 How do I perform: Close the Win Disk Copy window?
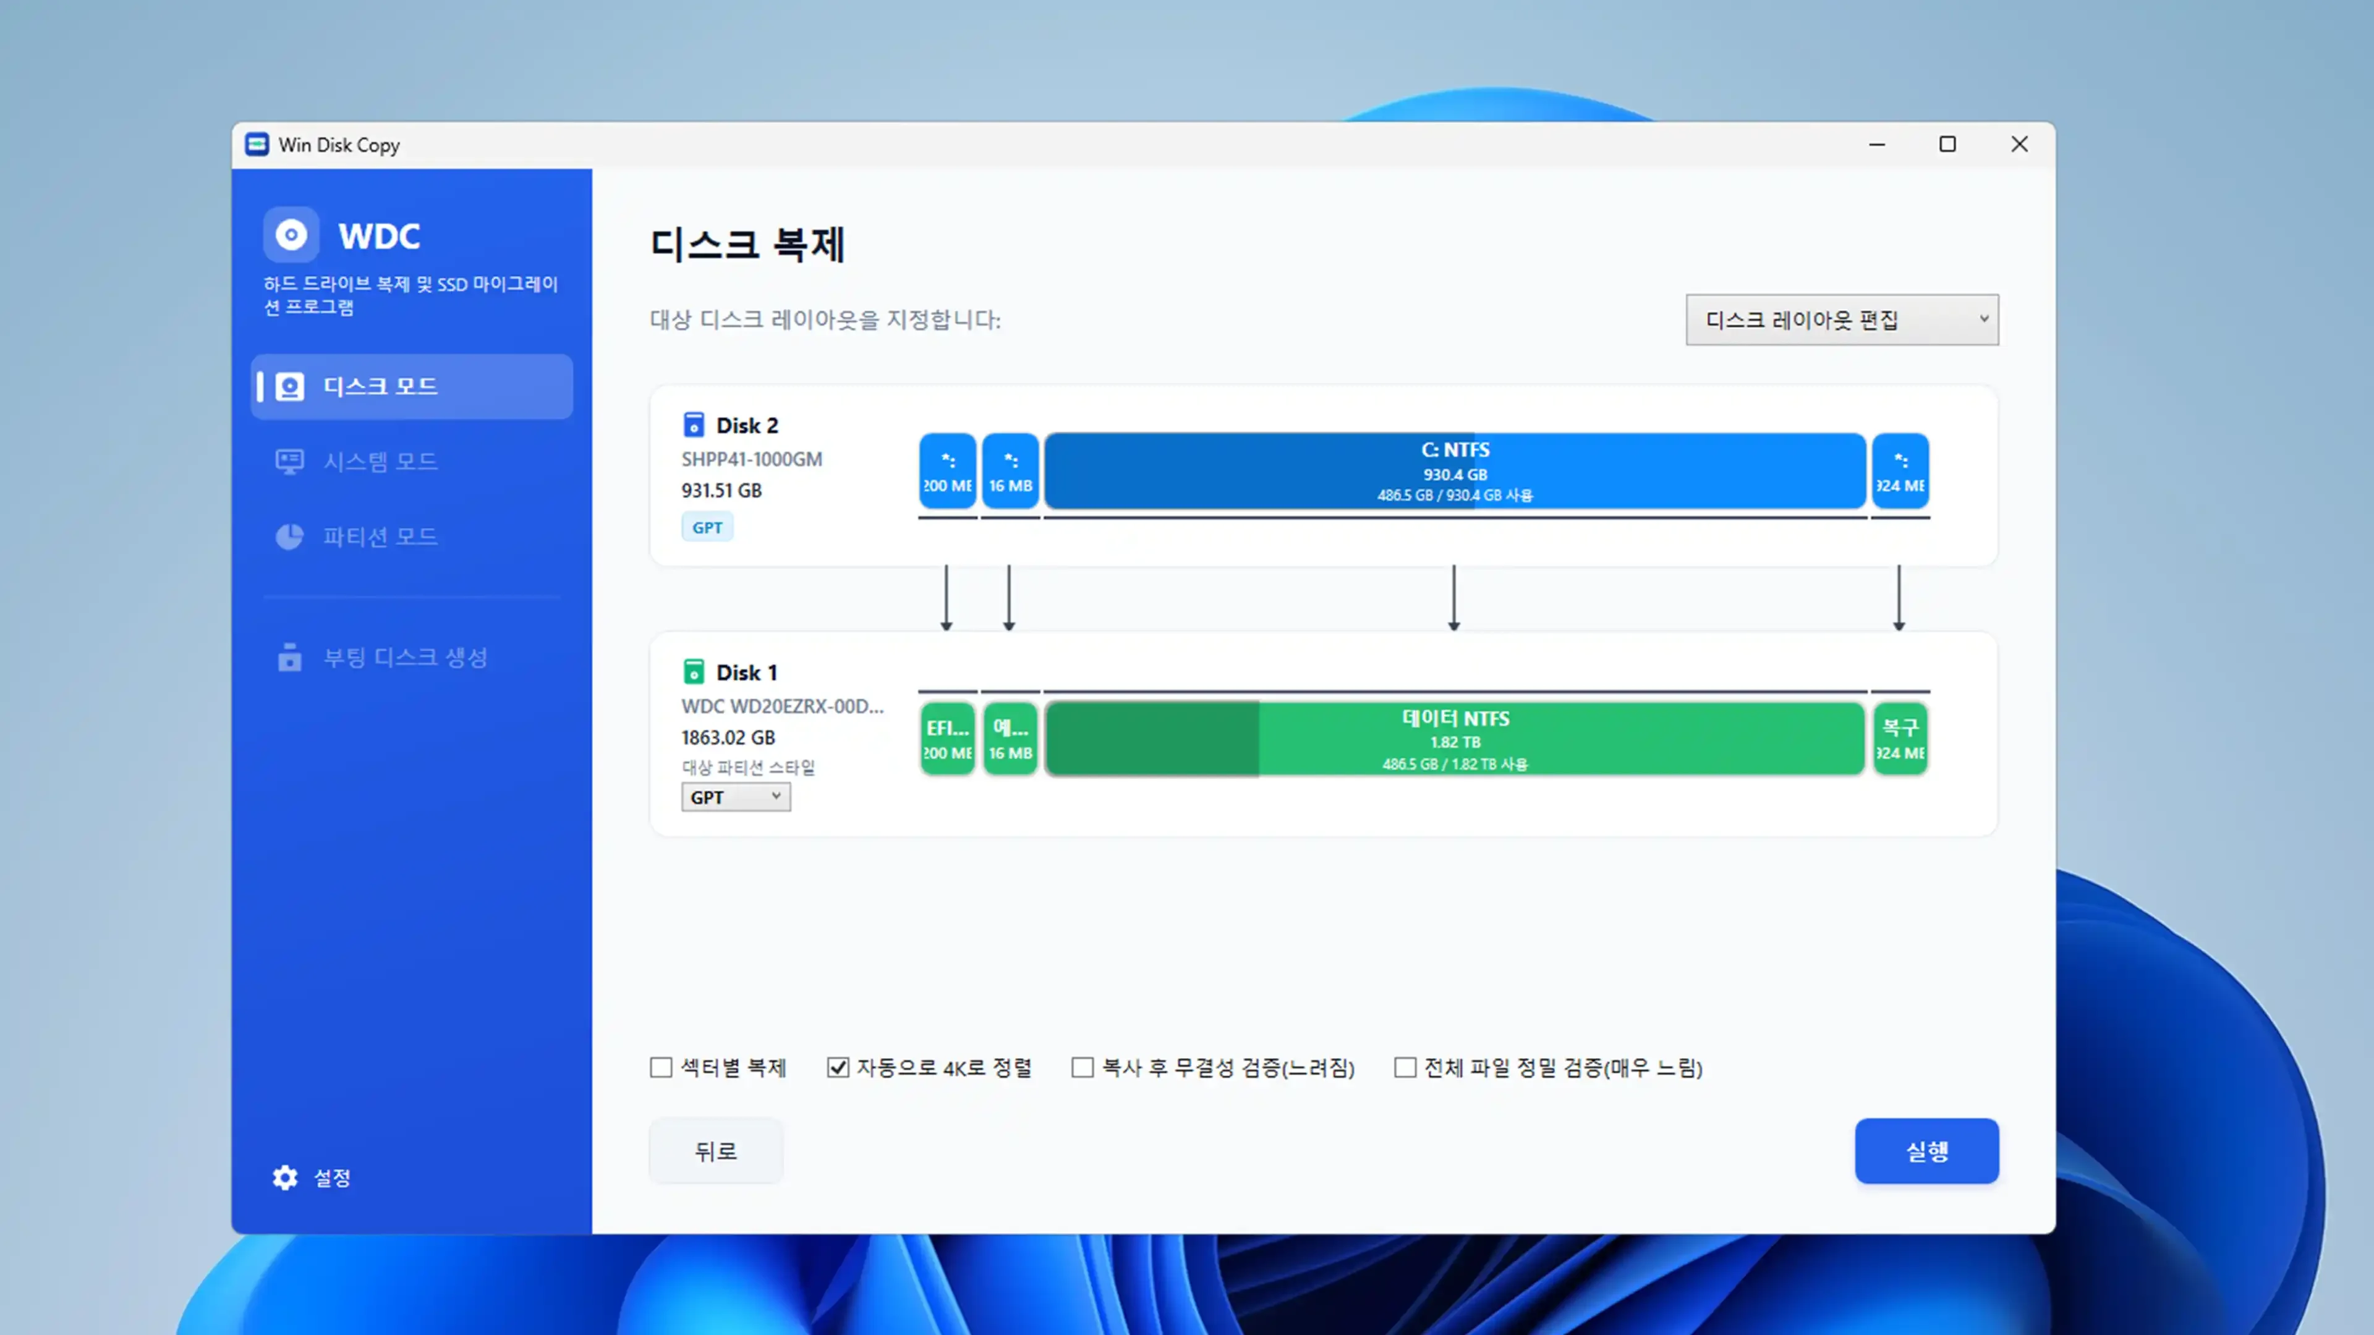coord(2019,145)
